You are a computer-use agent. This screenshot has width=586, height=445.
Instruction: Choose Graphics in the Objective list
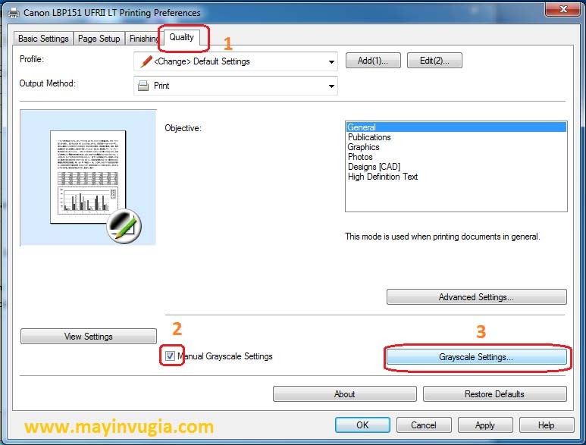456,147
